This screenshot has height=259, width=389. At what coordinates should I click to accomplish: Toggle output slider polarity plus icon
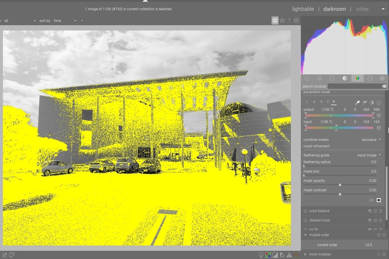tap(379, 115)
